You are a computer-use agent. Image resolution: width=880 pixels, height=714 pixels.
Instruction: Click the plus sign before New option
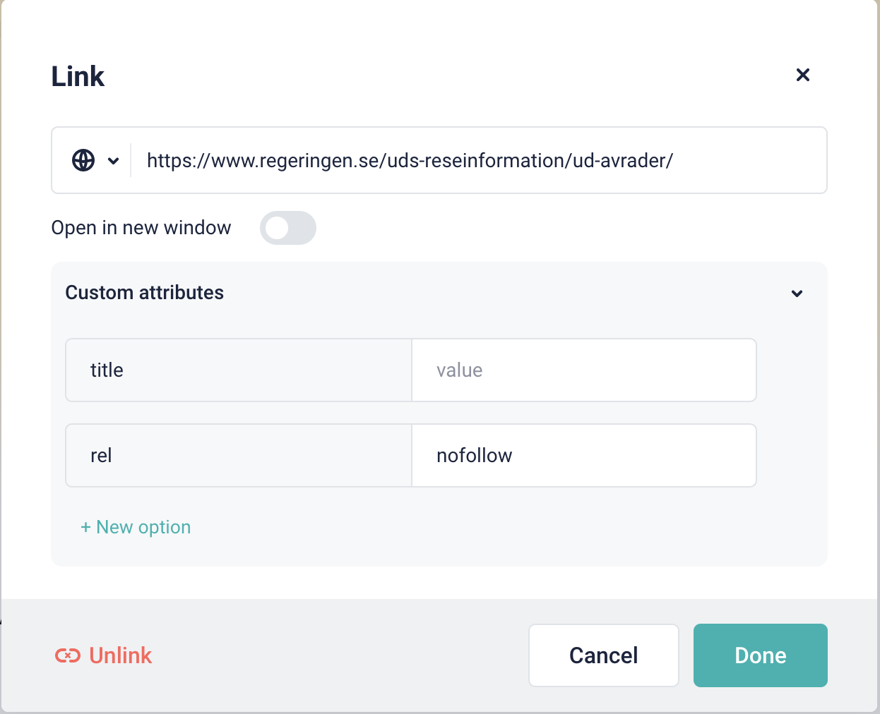pos(85,528)
